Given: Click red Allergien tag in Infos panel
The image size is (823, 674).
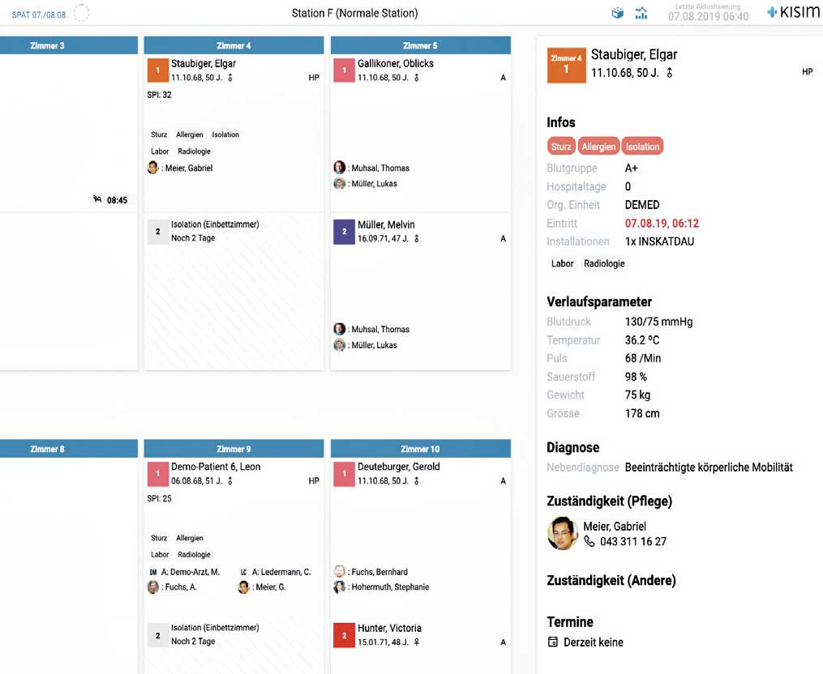Looking at the screenshot, I should pyautogui.click(x=598, y=147).
